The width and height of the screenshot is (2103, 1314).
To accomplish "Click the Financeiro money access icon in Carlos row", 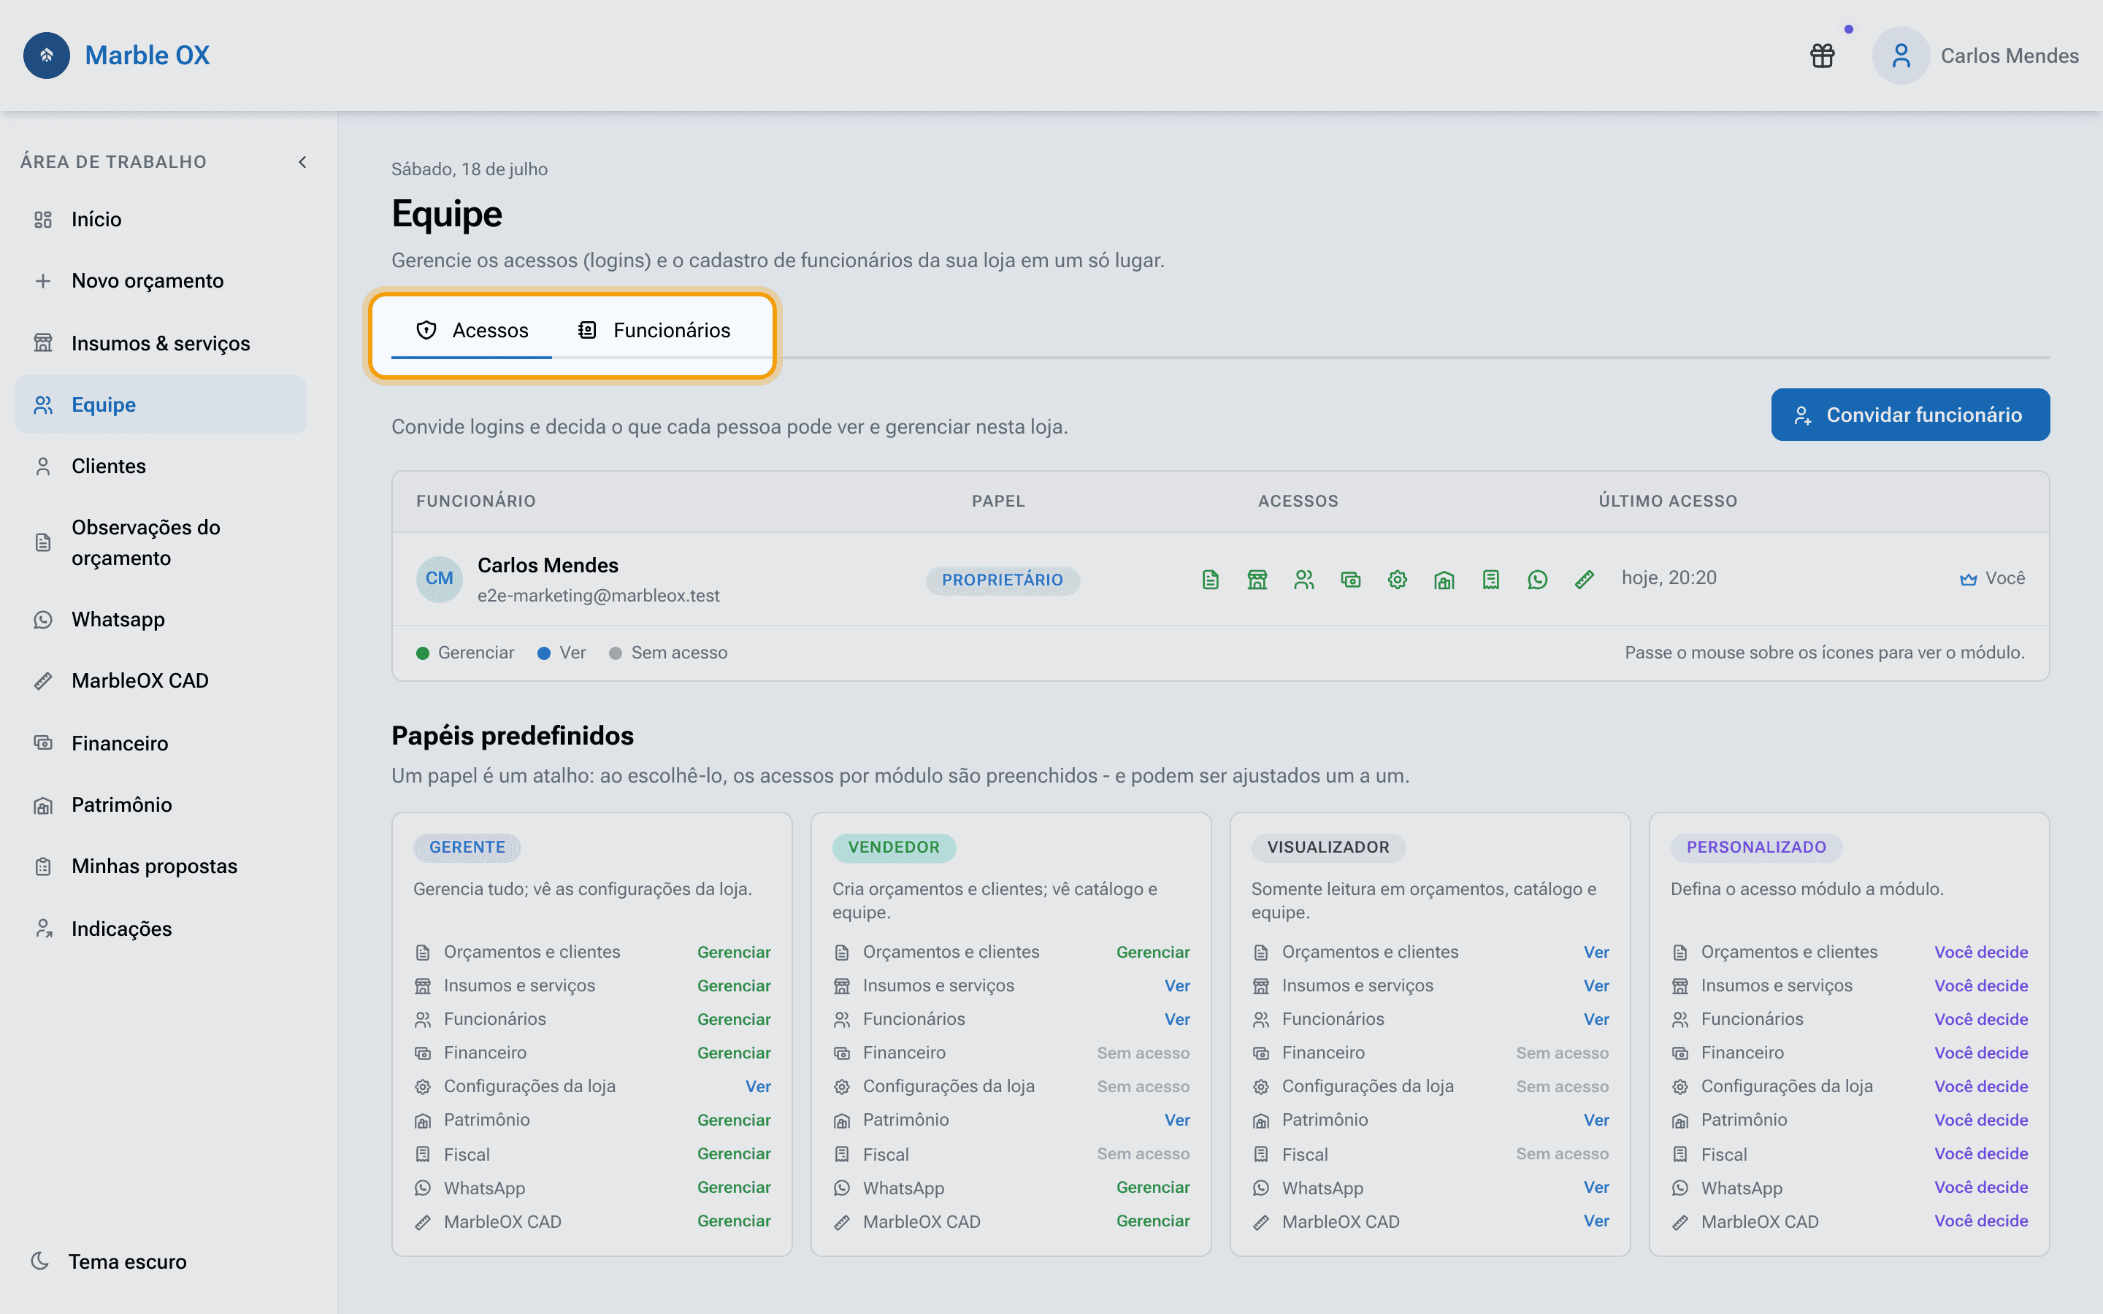I will tap(1350, 580).
